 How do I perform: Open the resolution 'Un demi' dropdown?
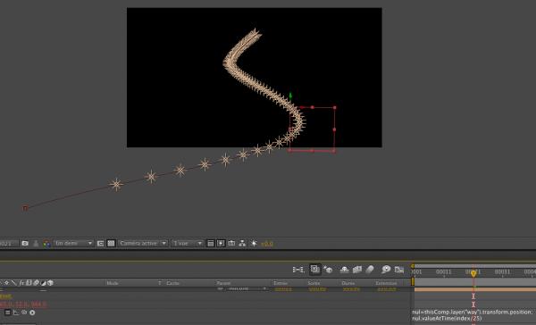coord(73,244)
